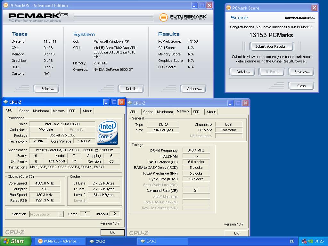Click the taskbar clock 01:25
The width and height of the screenshot is (328, 246).
point(319,241)
